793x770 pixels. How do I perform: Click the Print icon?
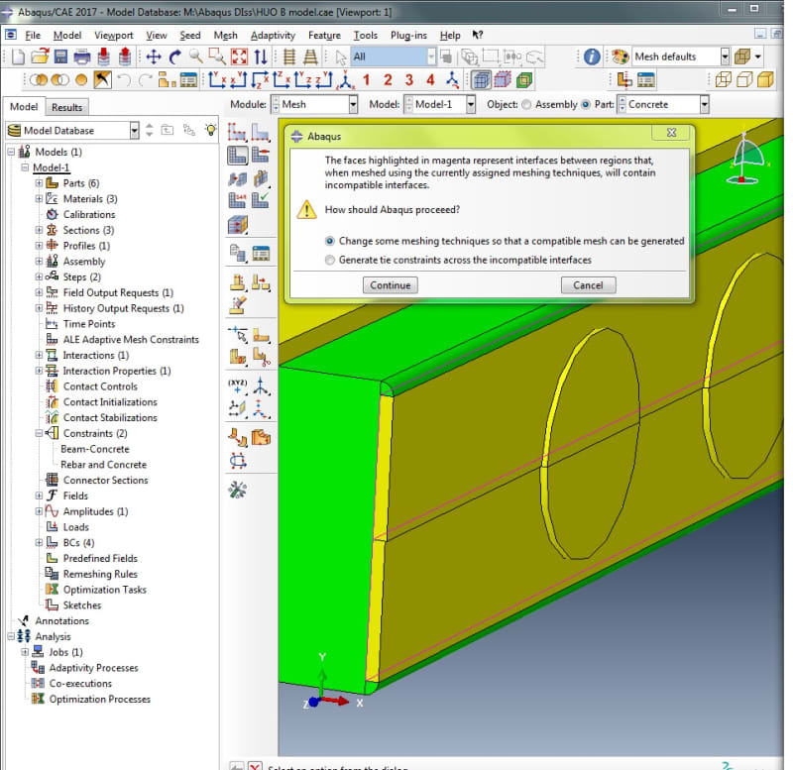[x=82, y=56]
